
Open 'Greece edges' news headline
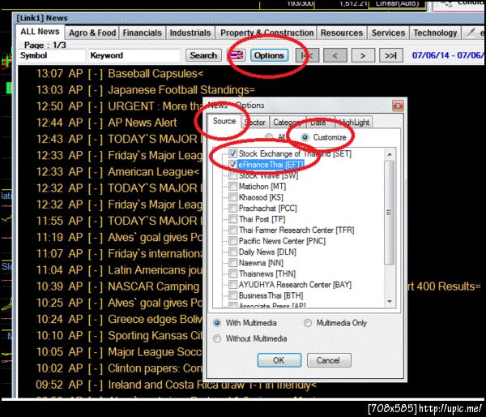point(155,319)
